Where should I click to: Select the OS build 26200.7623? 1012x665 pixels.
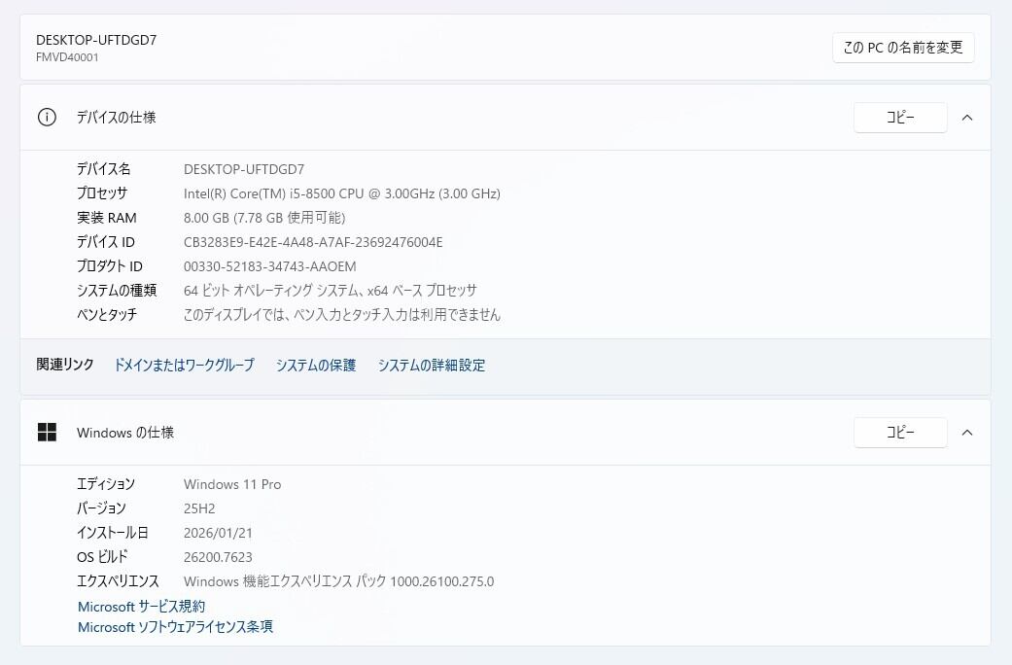click(x=218, y=556)
